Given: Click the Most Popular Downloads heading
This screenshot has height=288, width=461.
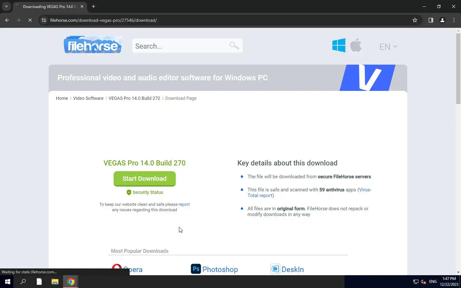Looking at the screenshot, I should 140,251.
